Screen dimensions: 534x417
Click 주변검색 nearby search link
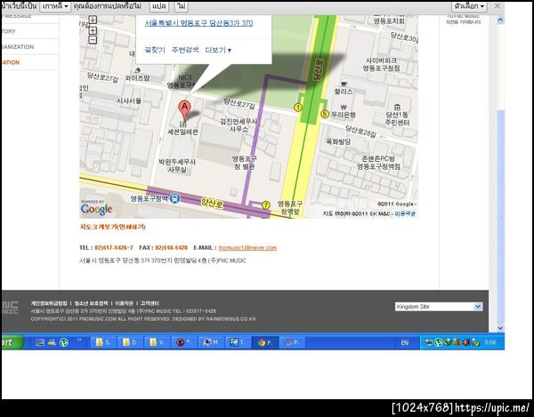185,50
